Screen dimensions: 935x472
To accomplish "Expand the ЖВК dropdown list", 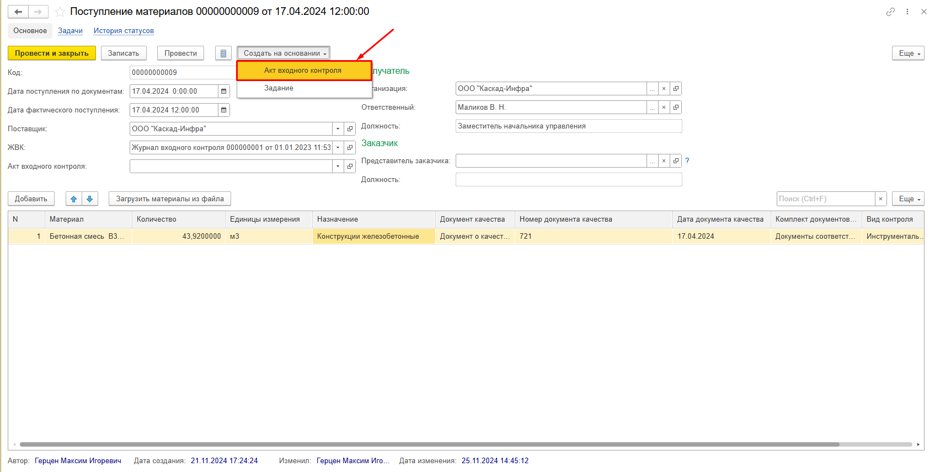I will click(x=338, y=148).
